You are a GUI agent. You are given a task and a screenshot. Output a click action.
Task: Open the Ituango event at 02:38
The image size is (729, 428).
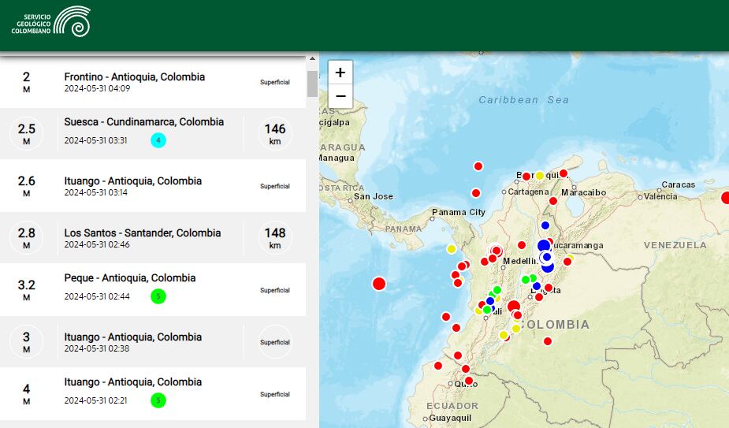point(153,342)
